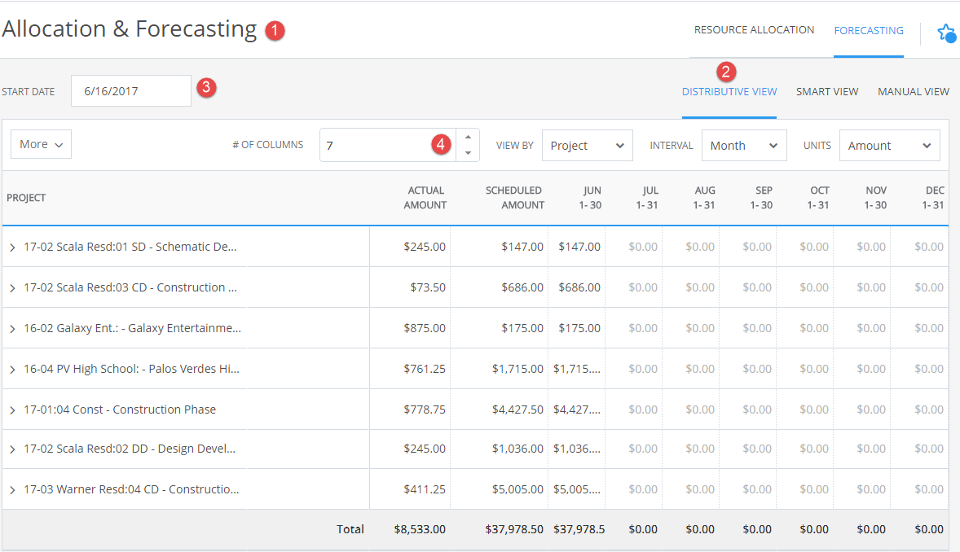Open the INTERVAL Month dropdown
The image size is (960, 552).
click(x=743, y=144)
